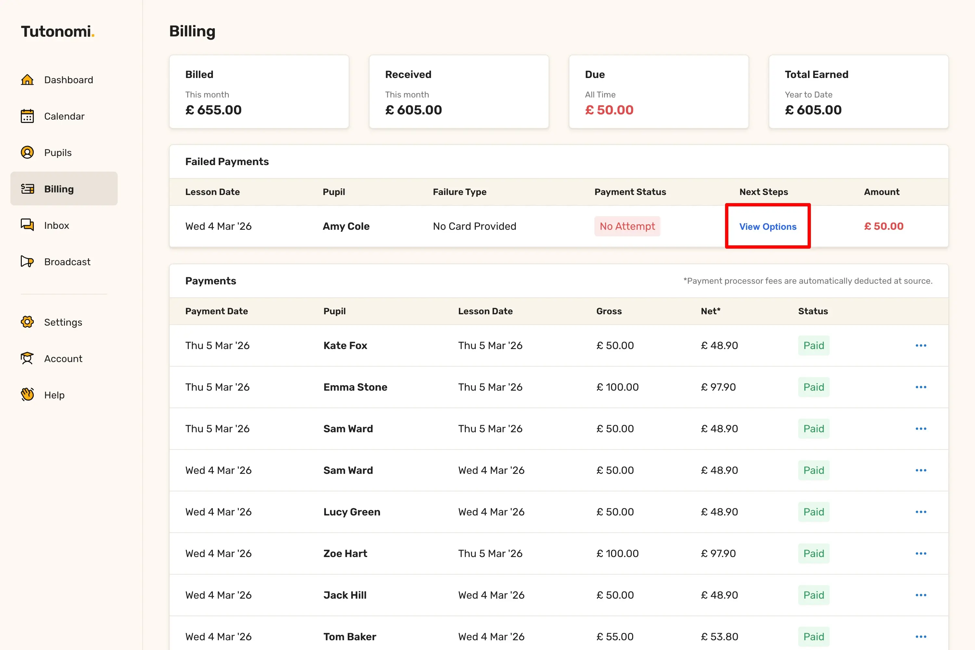The height and width of the screenshot is (650, 975).
Task: Click the Help waving hand icon
Action: [27, 395]
